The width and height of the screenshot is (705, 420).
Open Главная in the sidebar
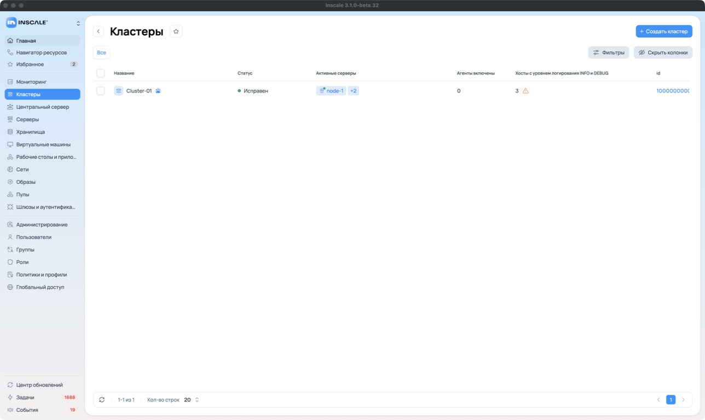point(43,40)
